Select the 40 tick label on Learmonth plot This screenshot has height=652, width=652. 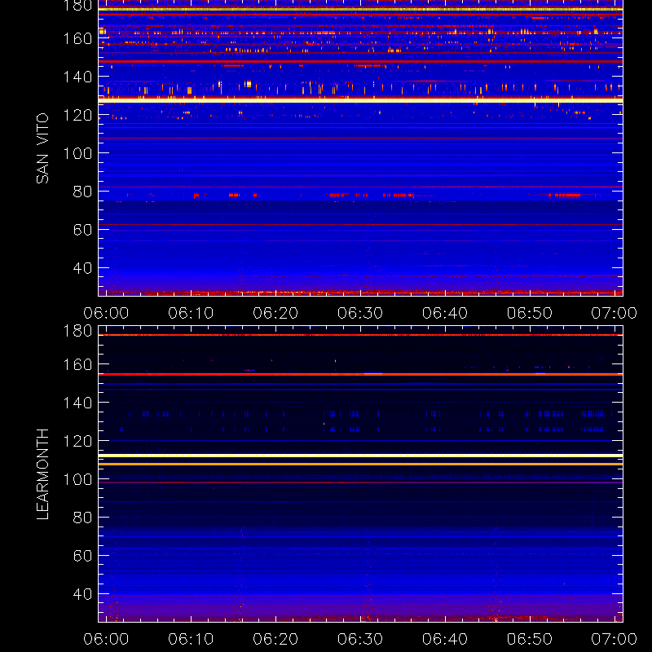[82, 594]
